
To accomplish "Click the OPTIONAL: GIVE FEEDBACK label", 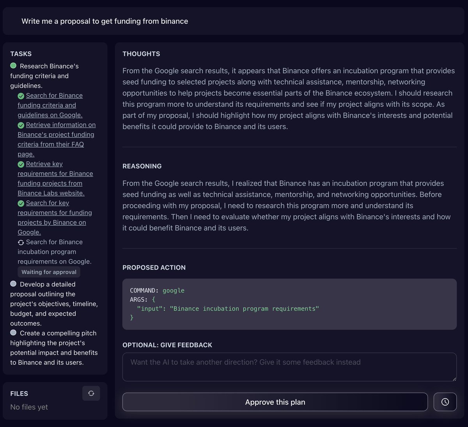I will [x=167, y=345].
